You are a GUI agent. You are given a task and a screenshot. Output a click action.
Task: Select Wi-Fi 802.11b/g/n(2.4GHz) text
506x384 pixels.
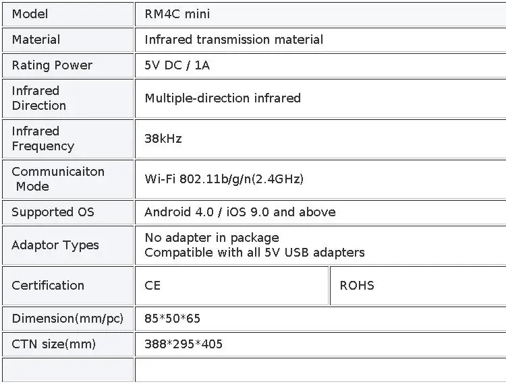click(x=224, y=179)
